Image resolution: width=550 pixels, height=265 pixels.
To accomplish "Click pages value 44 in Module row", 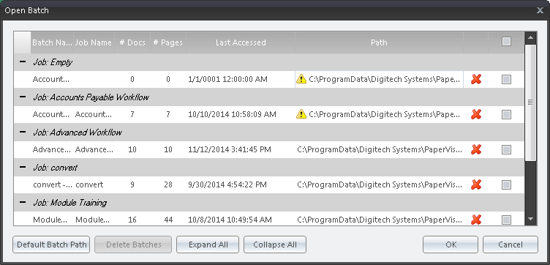I will pyautogui.click(x=168, y=220).
